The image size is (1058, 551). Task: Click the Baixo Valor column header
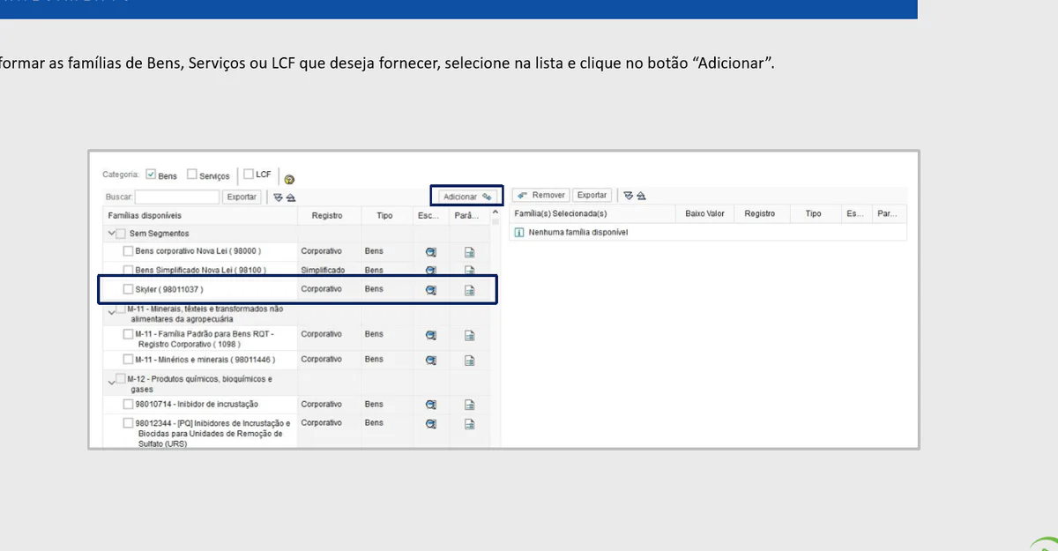point(704,213)
